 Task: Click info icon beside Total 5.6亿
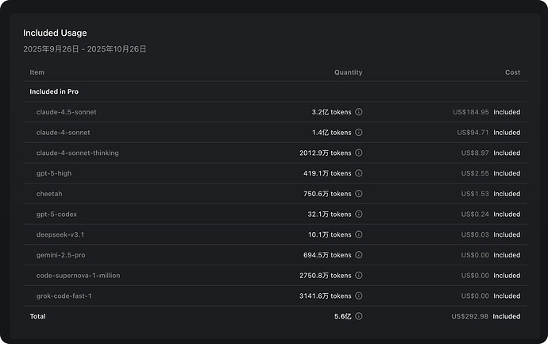click(358, 316)
